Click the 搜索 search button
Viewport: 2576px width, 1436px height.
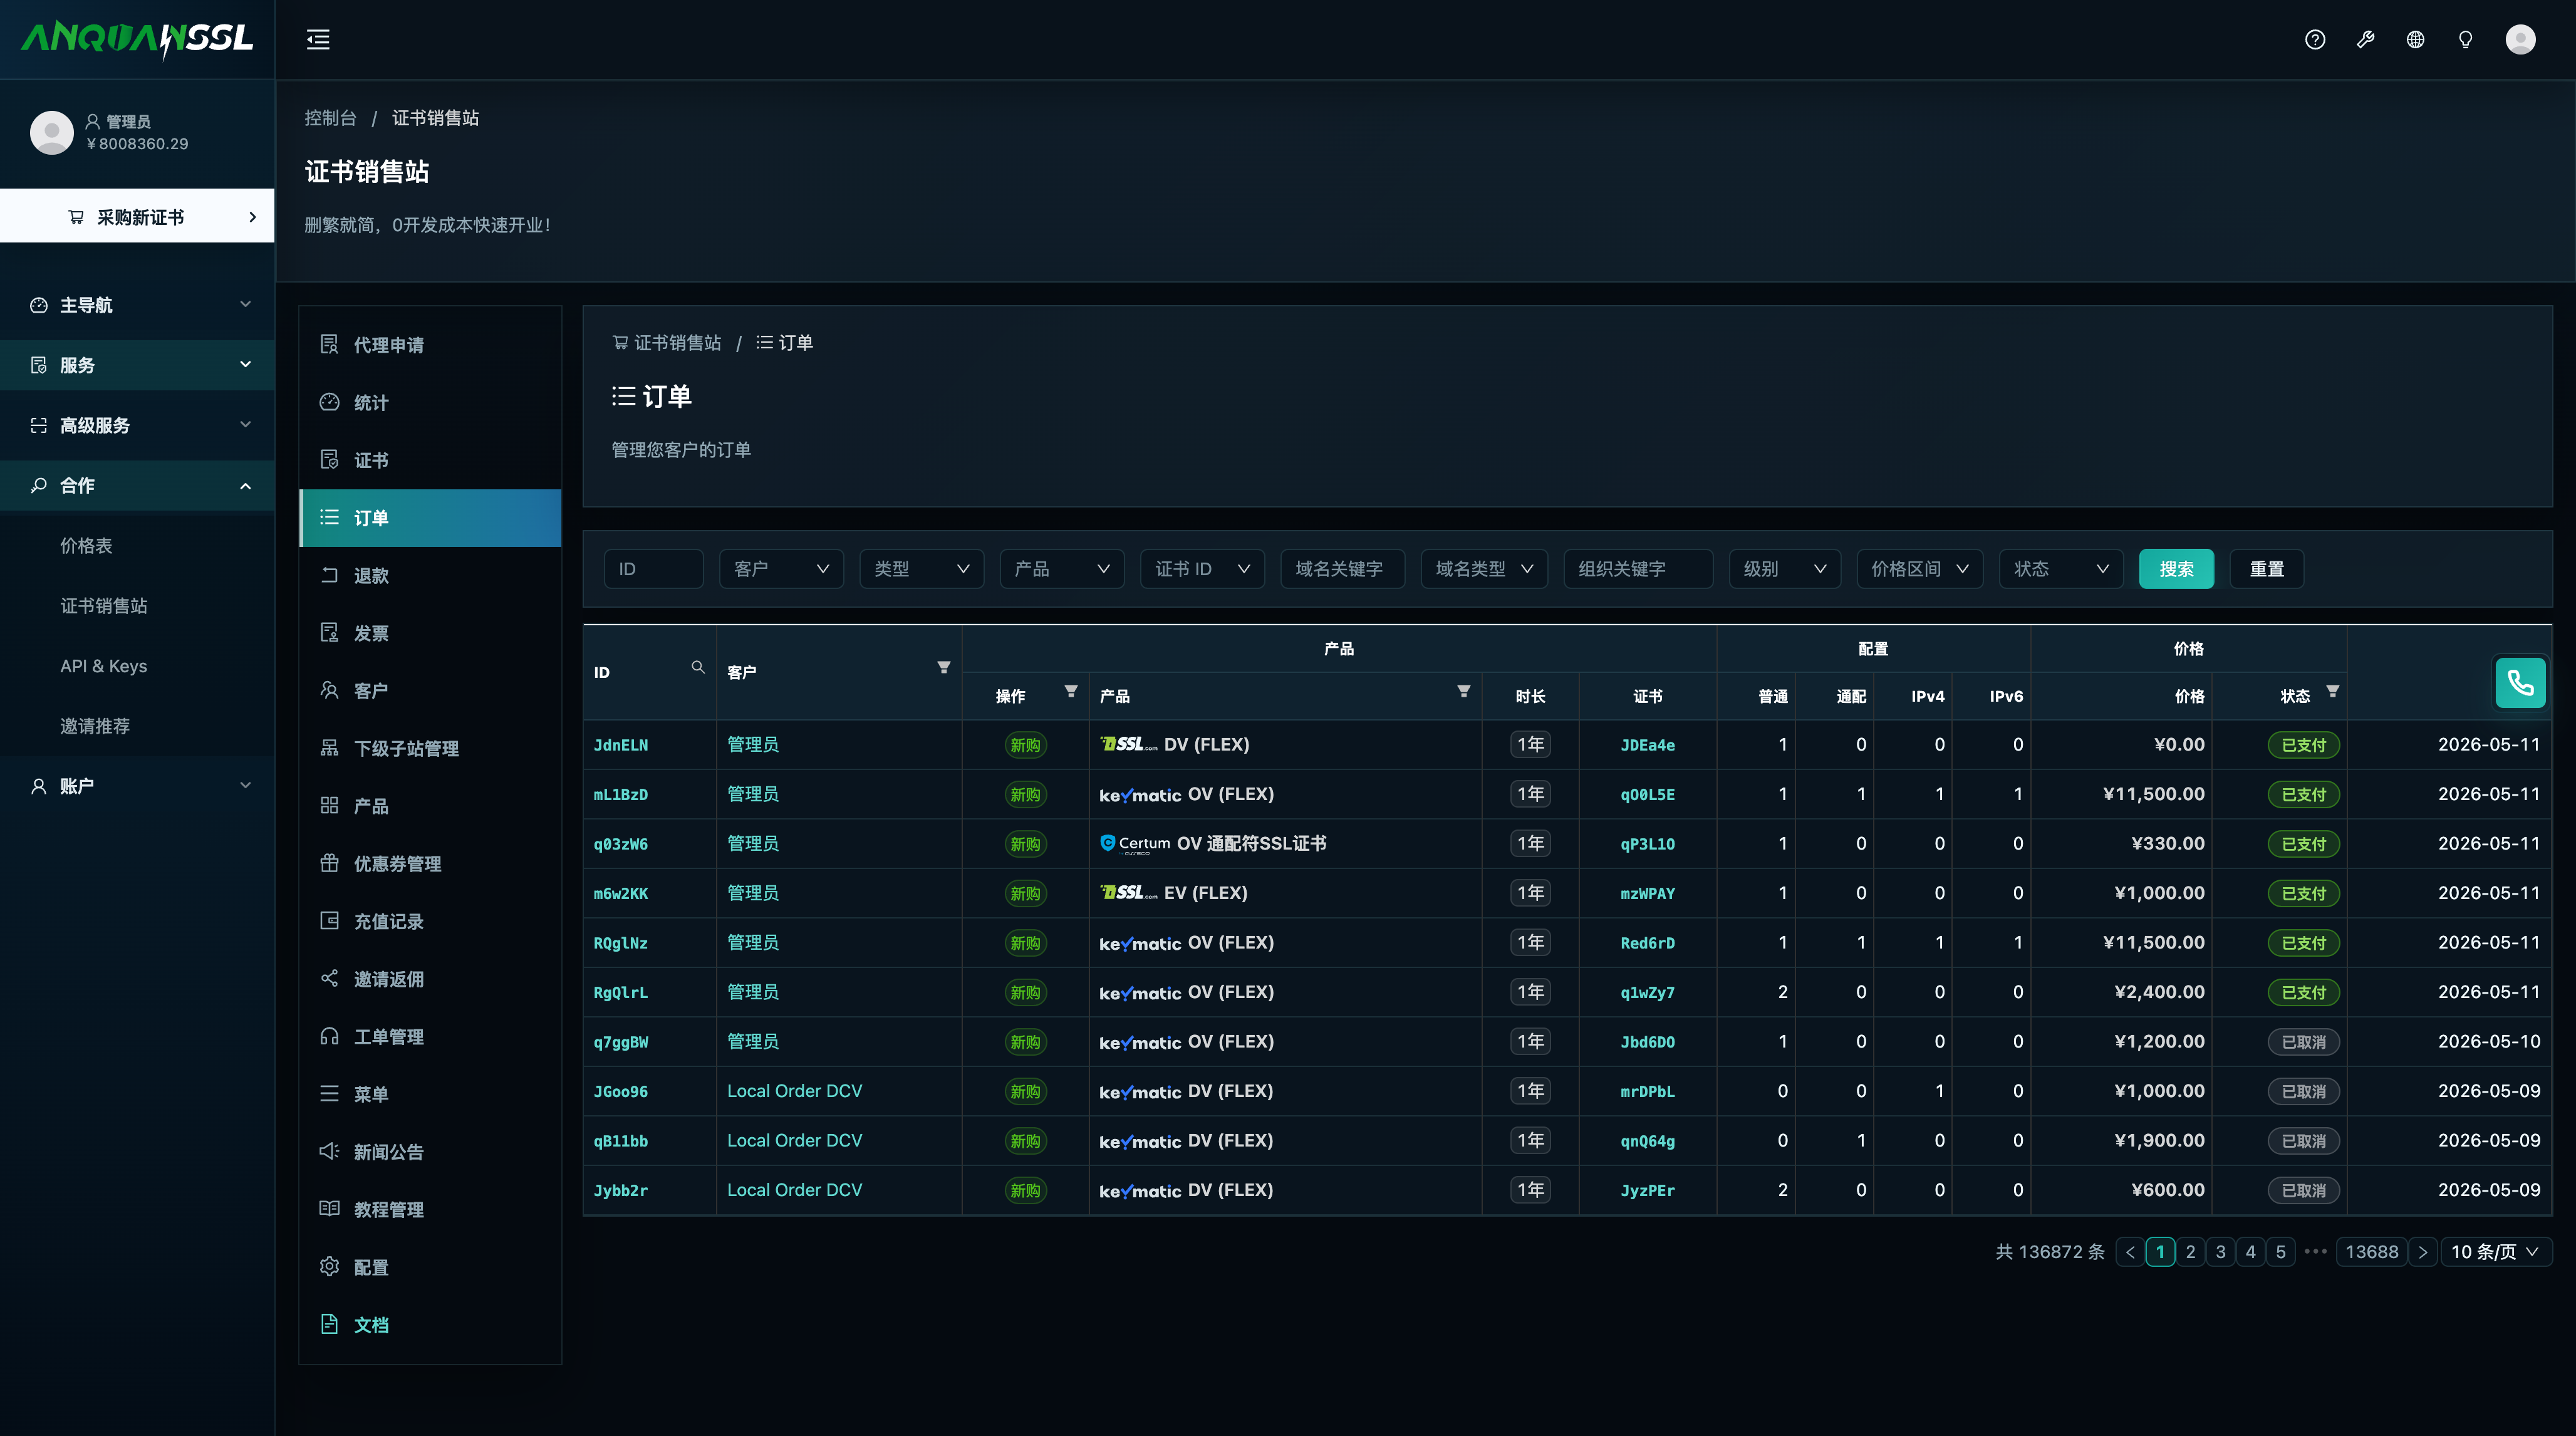click(x=2176, y=569)
